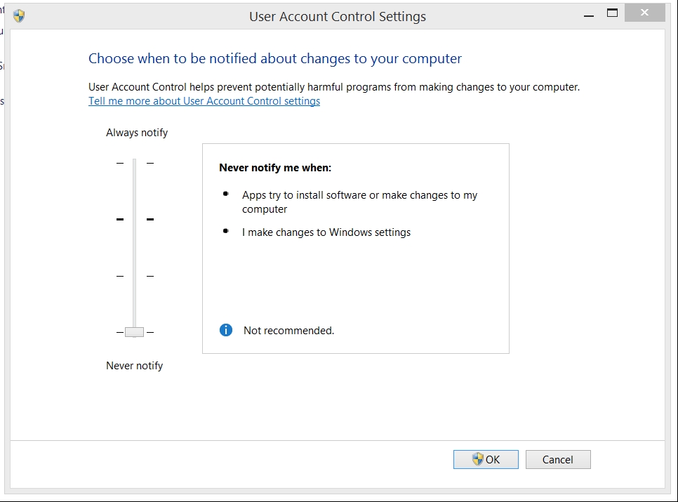Set slider to the third tick from top
Image resolution: width=678 pixels, height=502 pixels.
pos(134,276)
